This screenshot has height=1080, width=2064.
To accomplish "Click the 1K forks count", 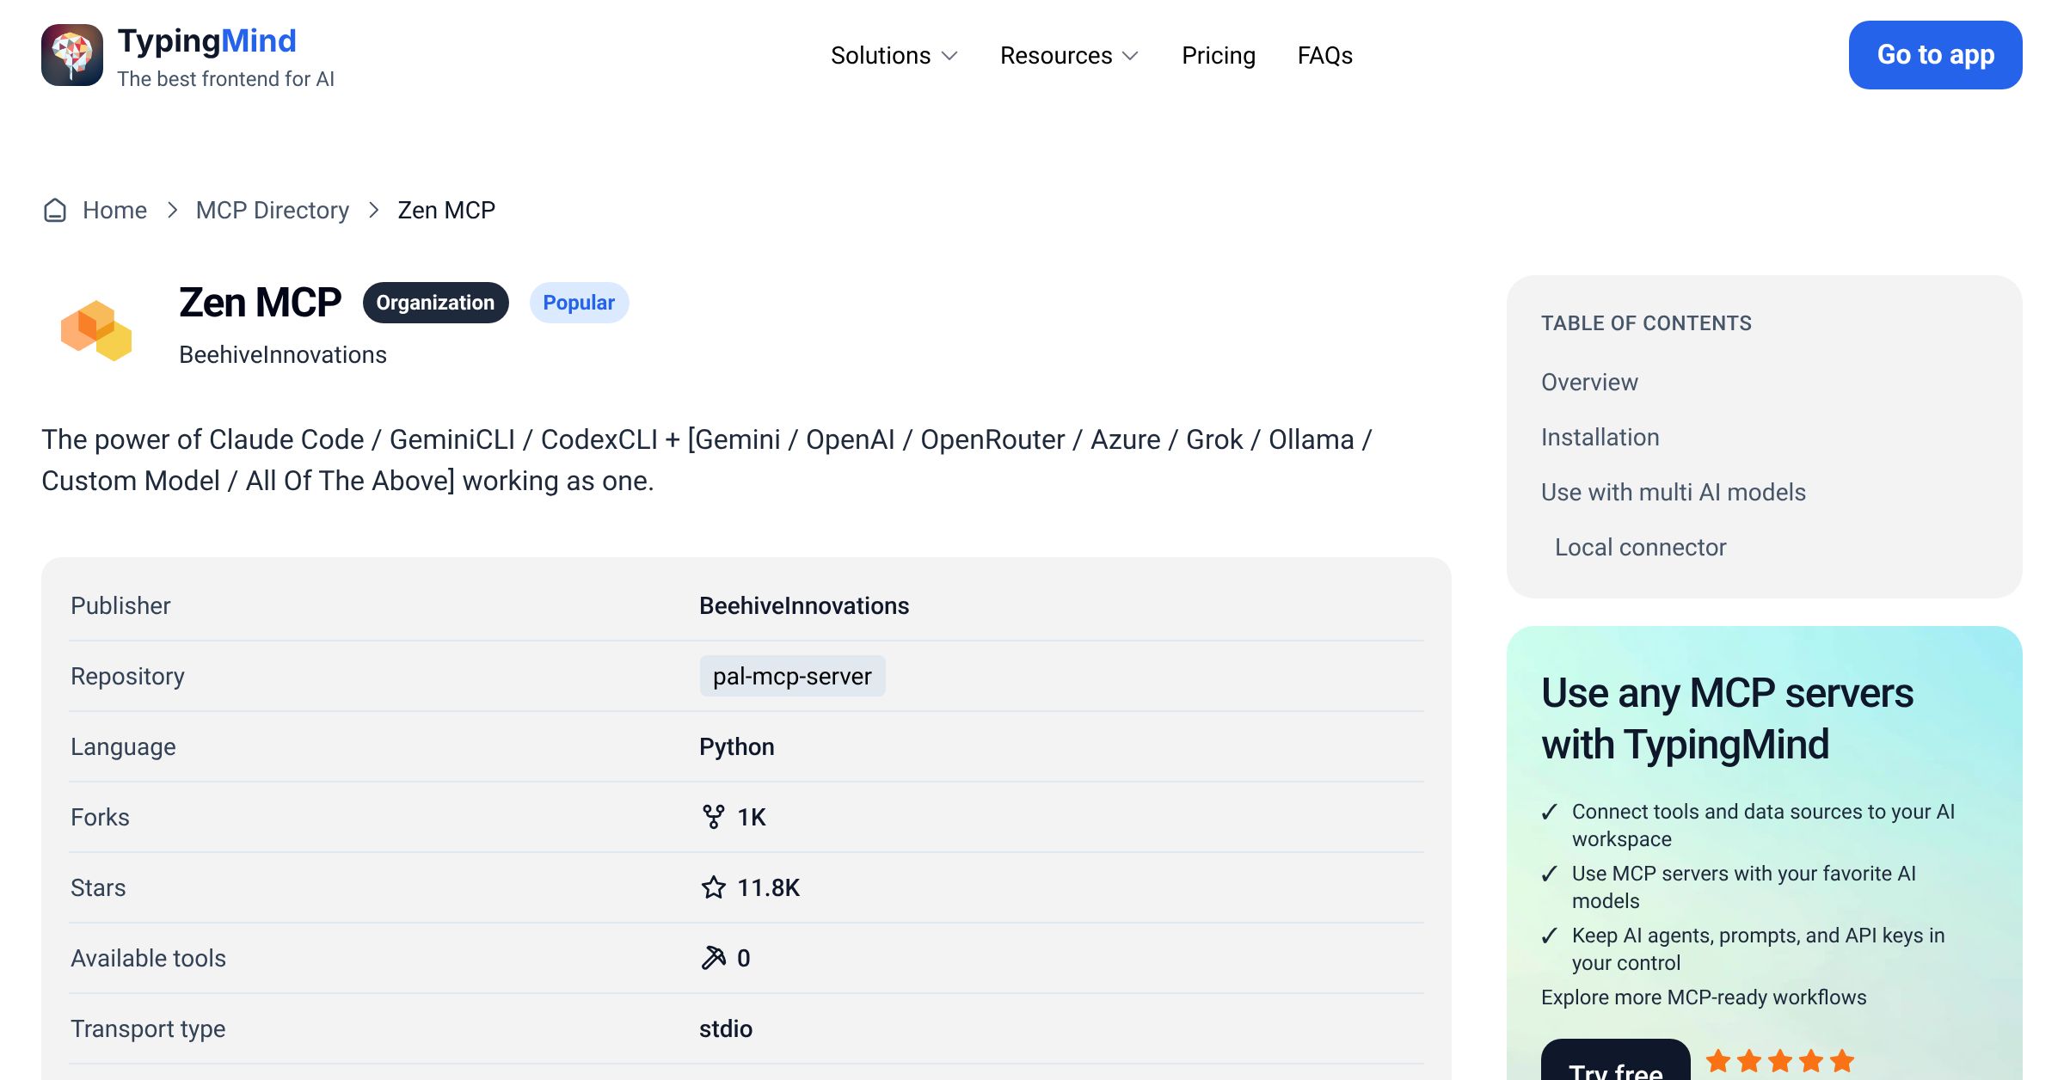I will point(751,817).
